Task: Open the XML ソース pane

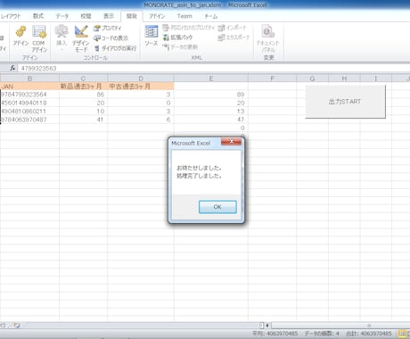Action: (151, 37)
